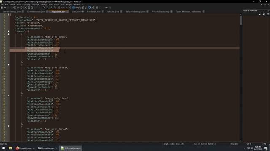Click the vertical scrollbar thumb in the editor
270x151 pixels.
point(240,20)
